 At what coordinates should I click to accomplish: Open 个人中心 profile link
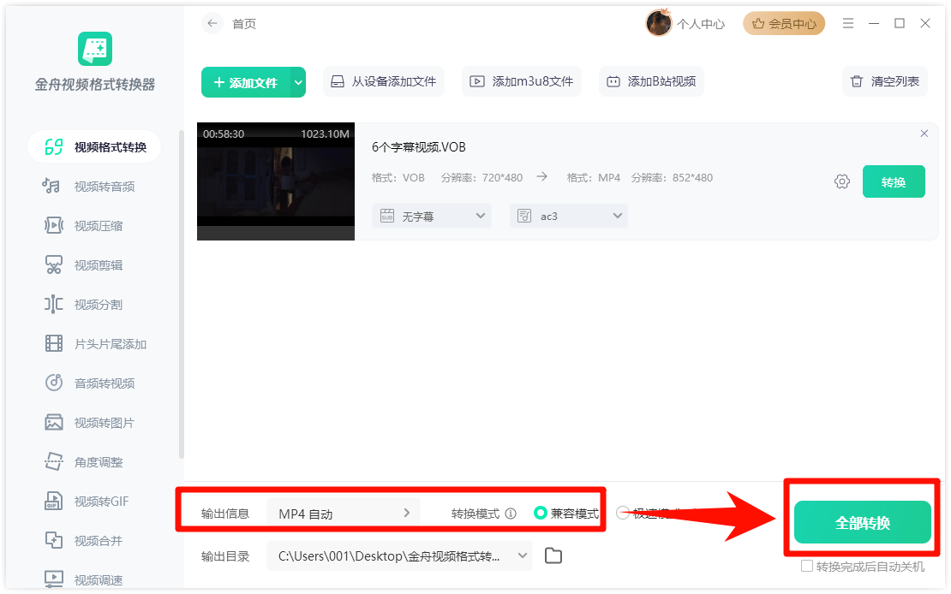(x=701, y=24)
